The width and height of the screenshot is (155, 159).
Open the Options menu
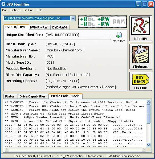15,10
